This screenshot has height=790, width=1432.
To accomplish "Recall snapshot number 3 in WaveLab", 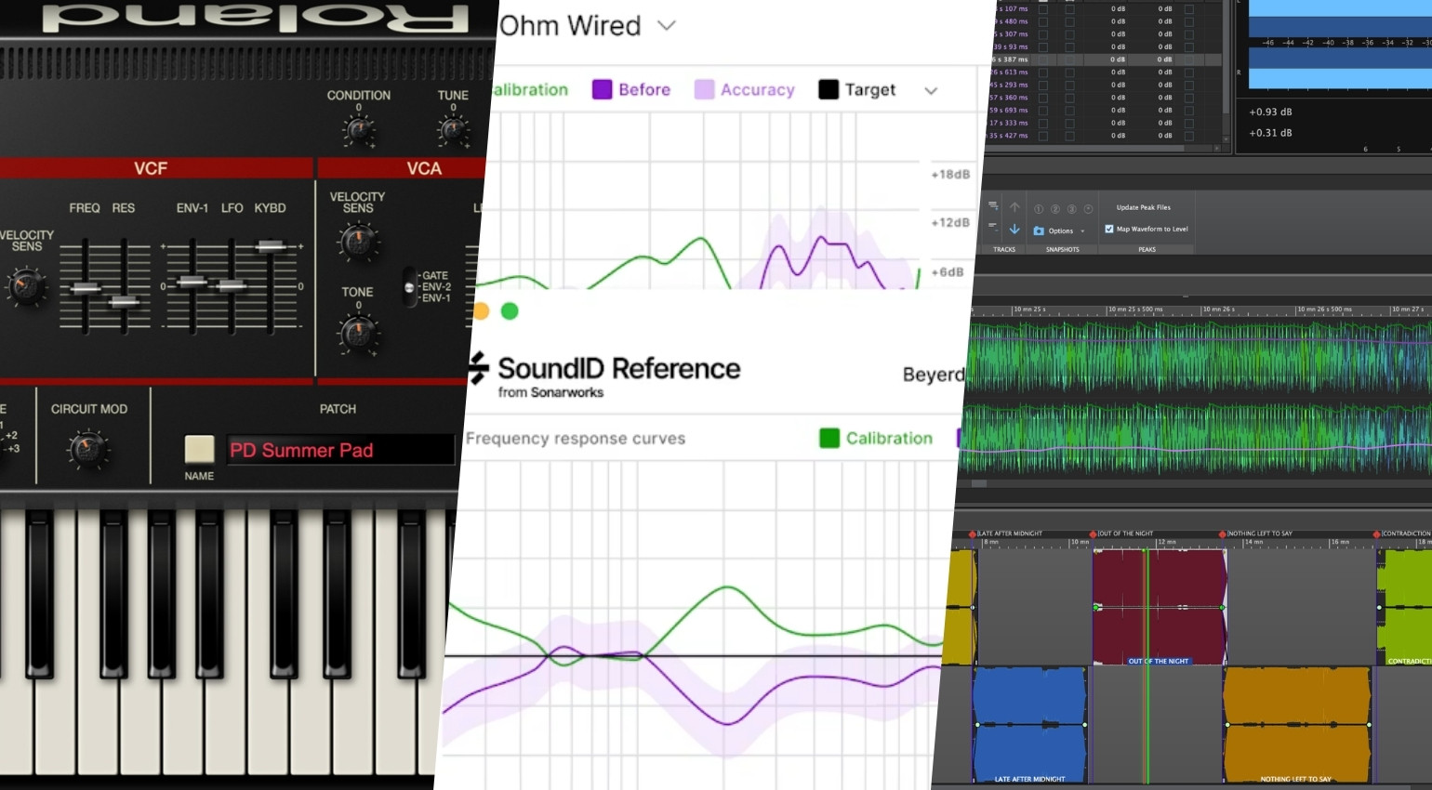I will click(x=1071, y=209).
